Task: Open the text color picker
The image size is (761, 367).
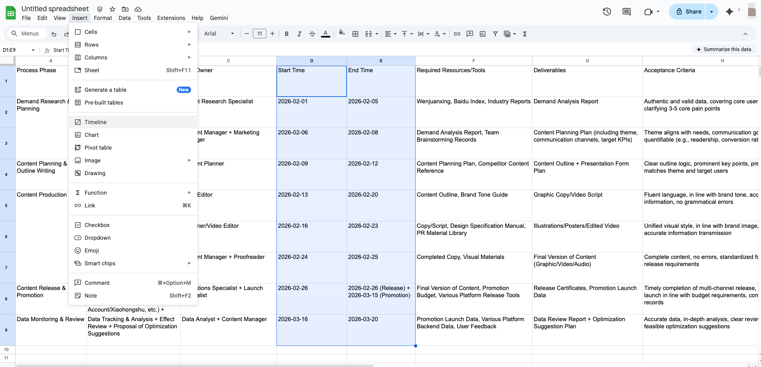Action: [325, 34]
